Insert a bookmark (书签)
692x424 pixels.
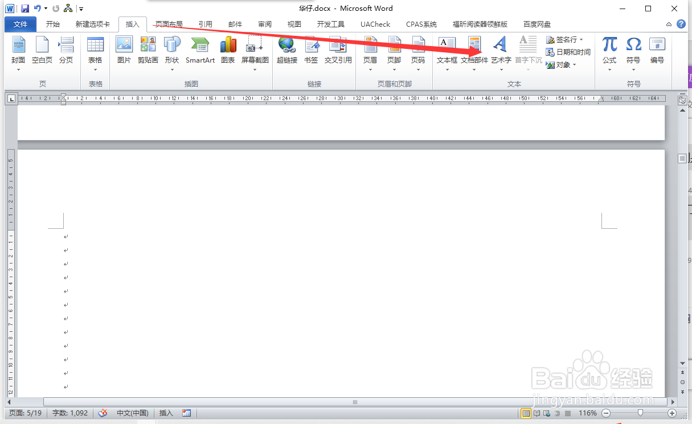[311, 50]
